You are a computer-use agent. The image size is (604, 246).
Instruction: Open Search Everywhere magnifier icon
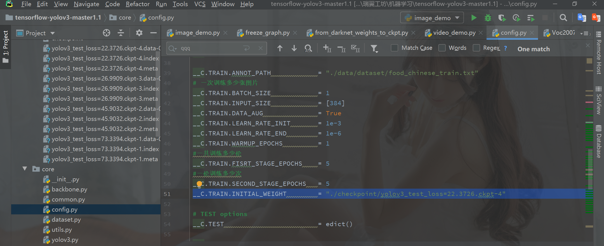point(563,18)
